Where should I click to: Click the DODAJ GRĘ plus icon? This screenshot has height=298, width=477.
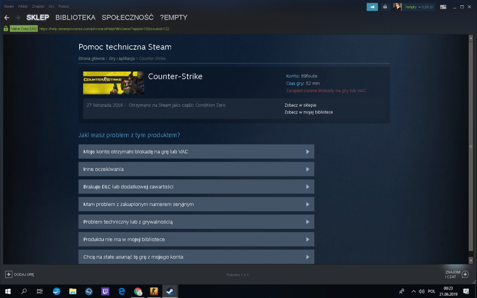click(9, 274)
